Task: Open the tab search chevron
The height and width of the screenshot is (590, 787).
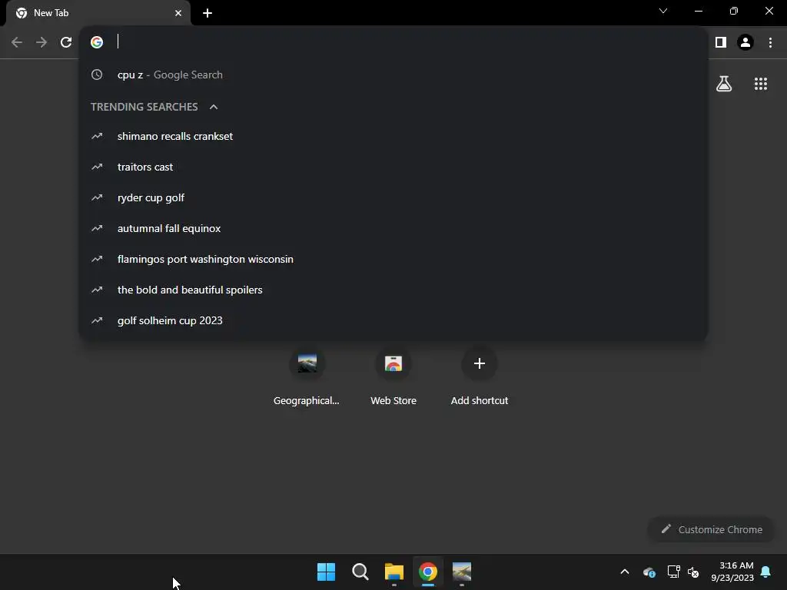Action: coord(663,11)
